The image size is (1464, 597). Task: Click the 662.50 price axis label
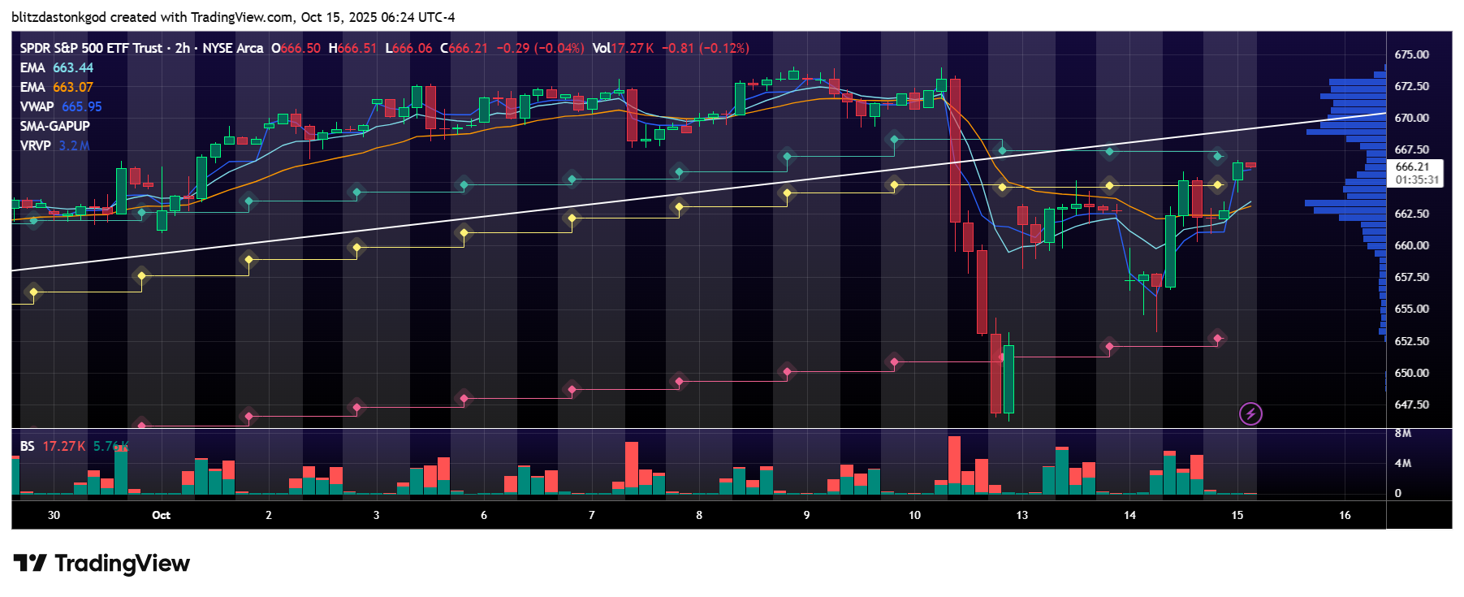pos(1412,214)
